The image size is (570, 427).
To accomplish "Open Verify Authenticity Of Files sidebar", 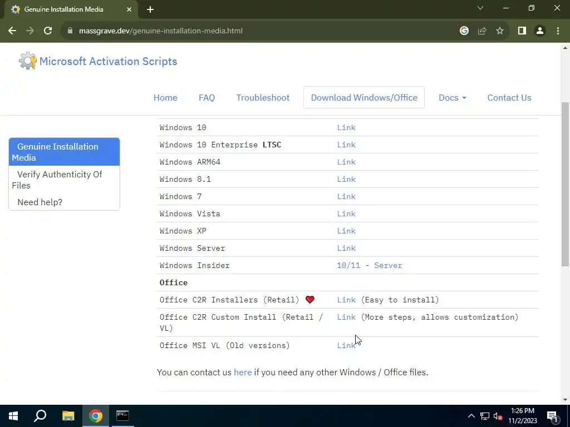I will (64, 180).
